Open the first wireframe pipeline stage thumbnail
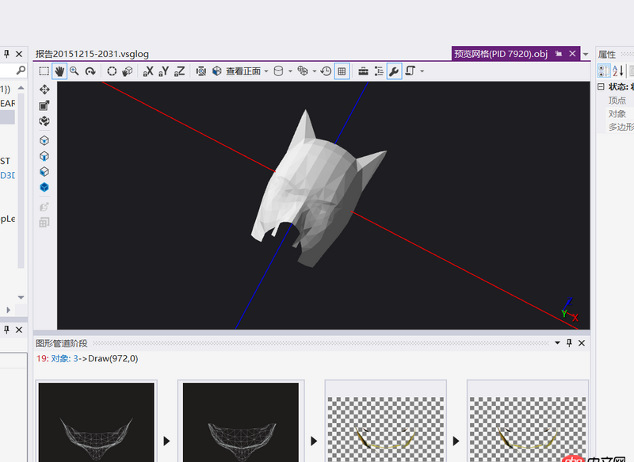The width and height of the screenshot is (634, 462). 96,422
